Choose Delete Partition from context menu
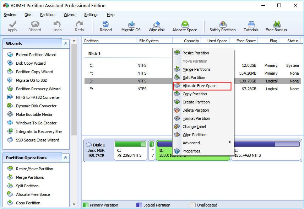The height and width of the screenshot is (209, 304). (x=203, y=110)
